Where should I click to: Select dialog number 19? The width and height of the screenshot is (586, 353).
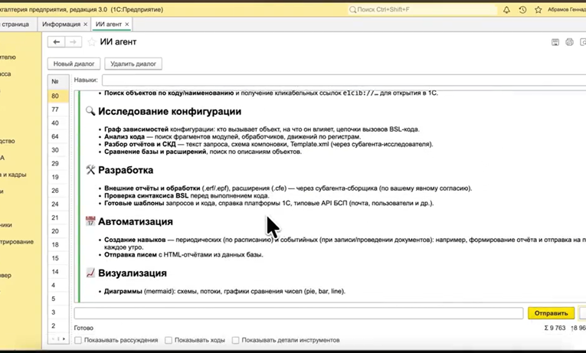[x=58, y=177]
